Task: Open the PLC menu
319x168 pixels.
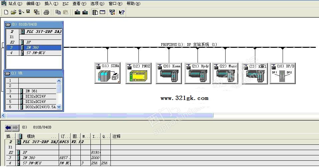Action: (x=65, y=4)
